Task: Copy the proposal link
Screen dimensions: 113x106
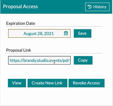Action: click(83, 60)
